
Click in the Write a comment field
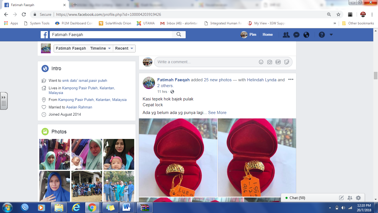[205, 62]
